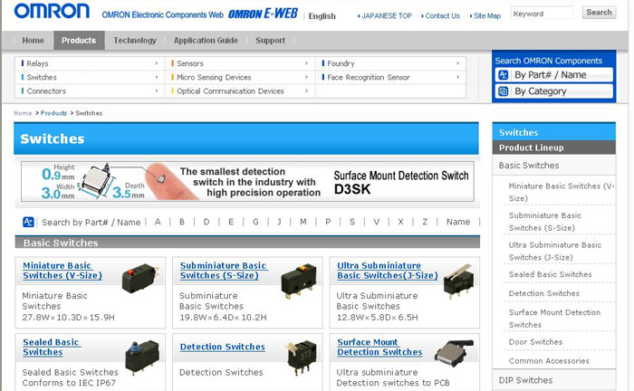Open the Application Guide tab
Screen dimensions: 634x391
click(206, 41)
